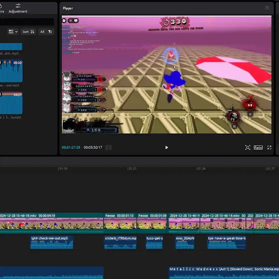Jump to the 01:27 ruler mark
Screen dimensions: 279x279
coord(270,168)
